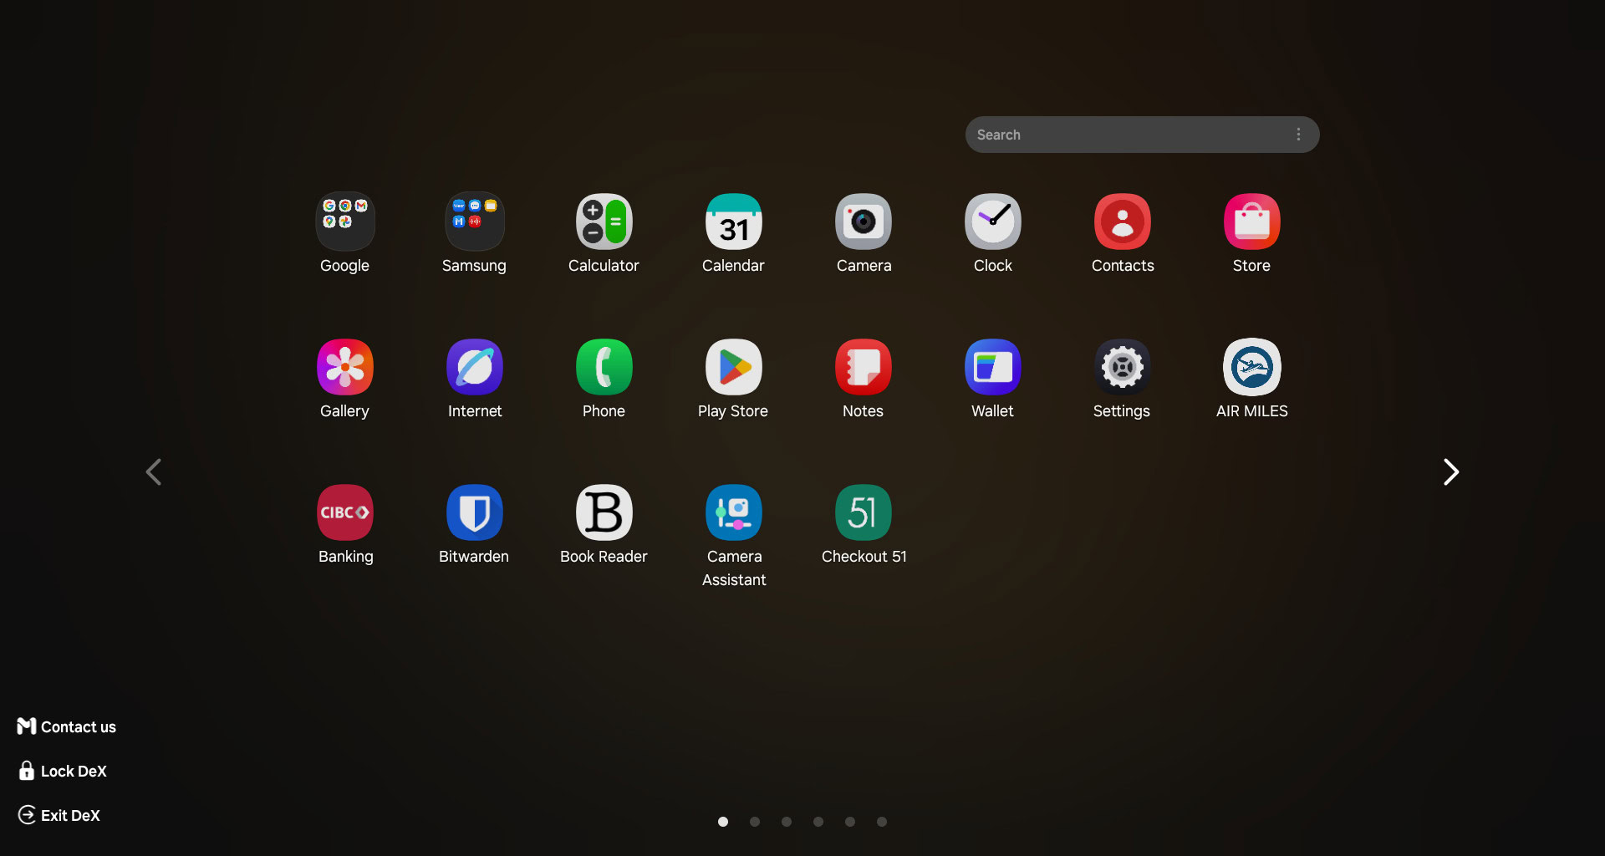Launch the Bitwarden app
Image resolution: width=1605 pixels, height=856 pixels.
pyautogui.click(x=475, y=512)
